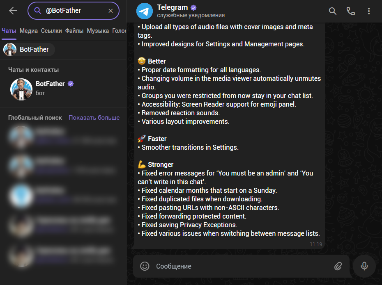This screenshot has height=285, width=382.
Task: Click the BotFather recent search chip
Action: tap(29, 50)
